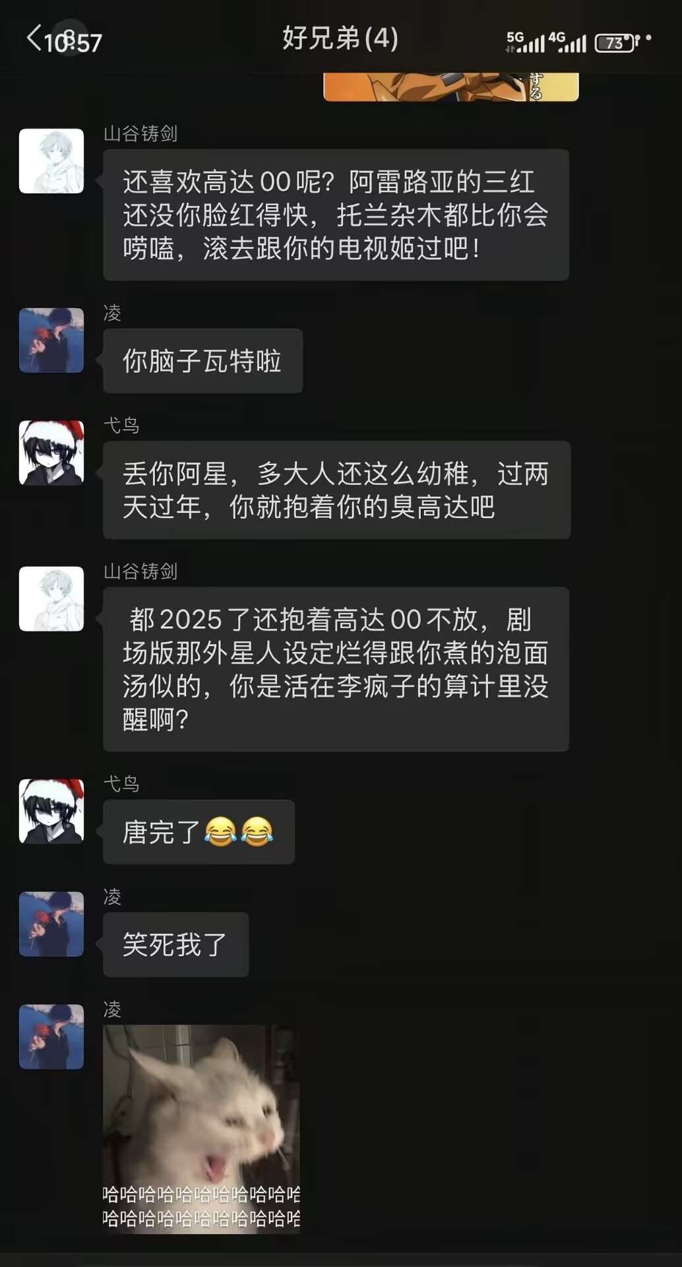
Task: Tap the 山谷铸剑 nickname above the first message
Action: pyautogui.click(x=140, y=134)
